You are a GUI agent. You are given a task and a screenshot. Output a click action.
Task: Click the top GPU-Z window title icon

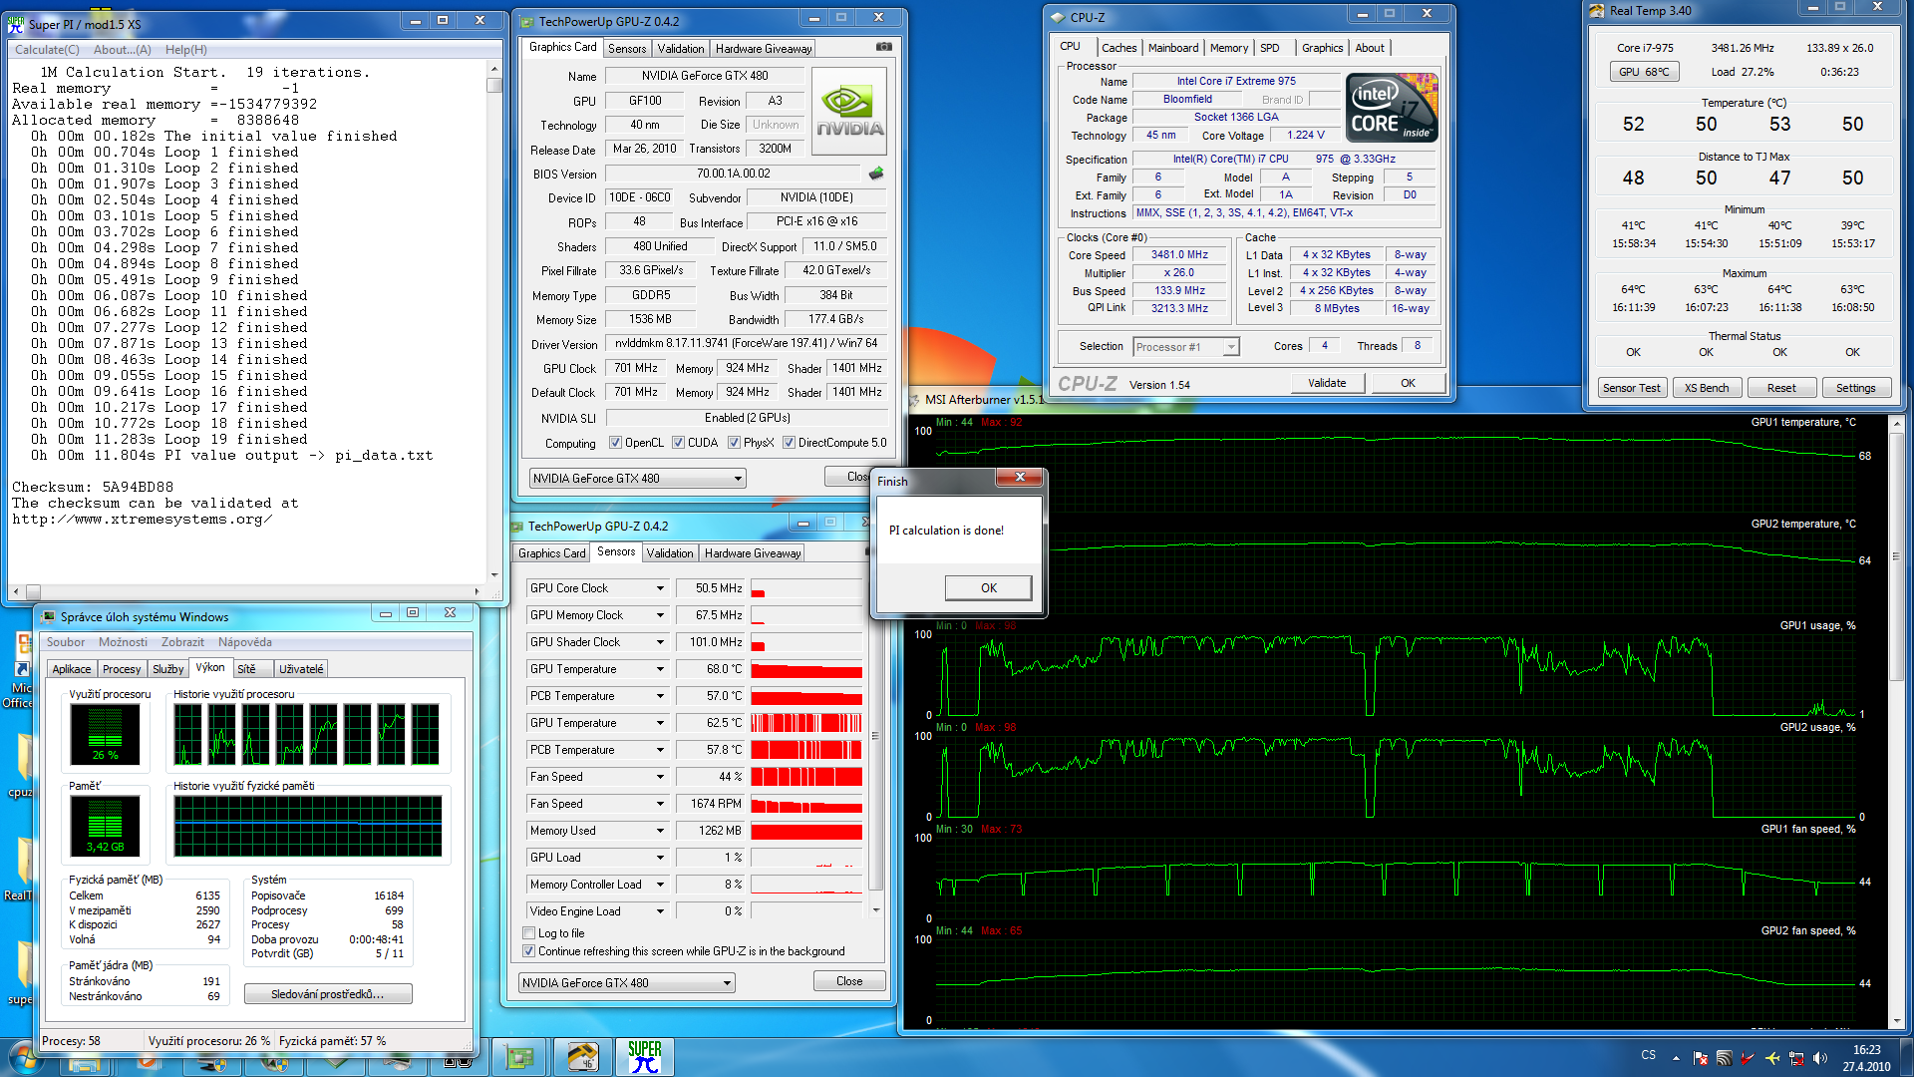pos(527,21)
